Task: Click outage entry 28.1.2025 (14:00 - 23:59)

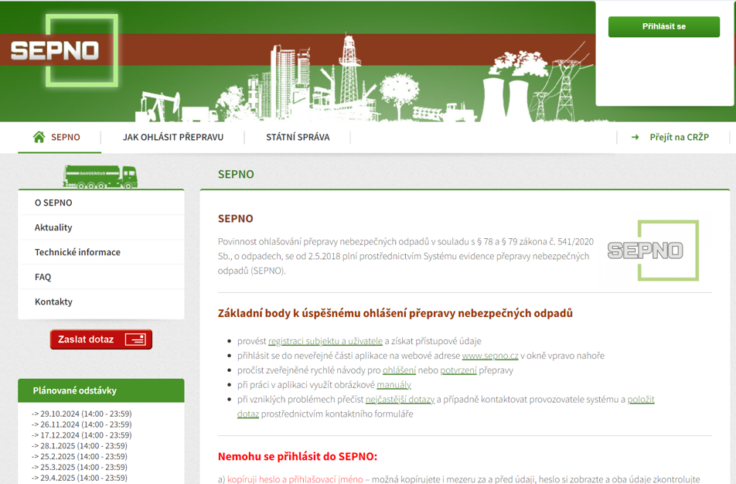Action: [x=80, y=446]
